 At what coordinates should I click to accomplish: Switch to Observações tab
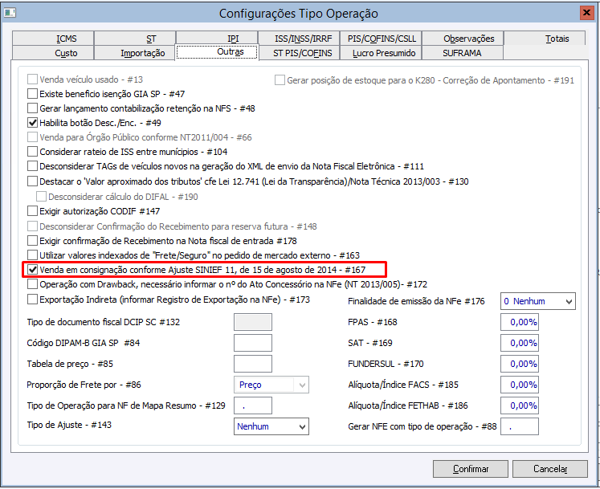coord(463,39)
